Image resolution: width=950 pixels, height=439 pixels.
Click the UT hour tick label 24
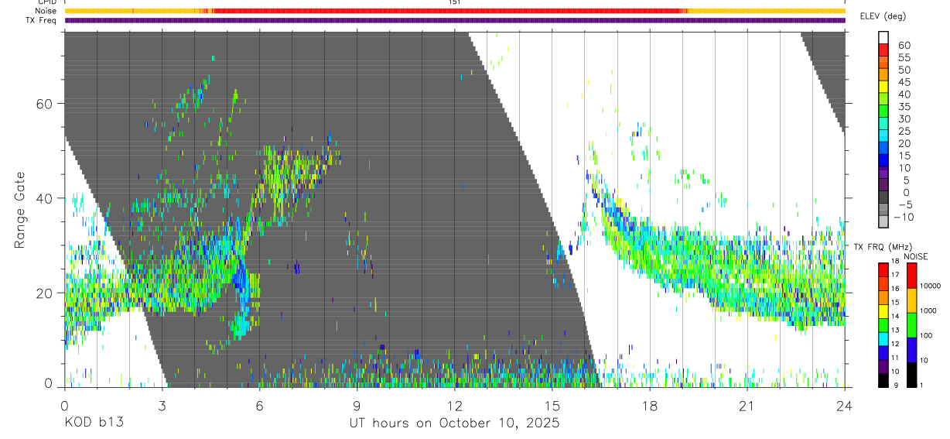[845, 406]
